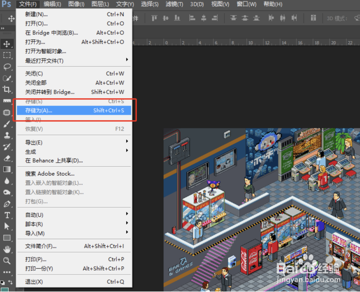Viewport: 360px width, 292px height.
Task: Expand 生成 submenu
Action: [x=74, y=152]
